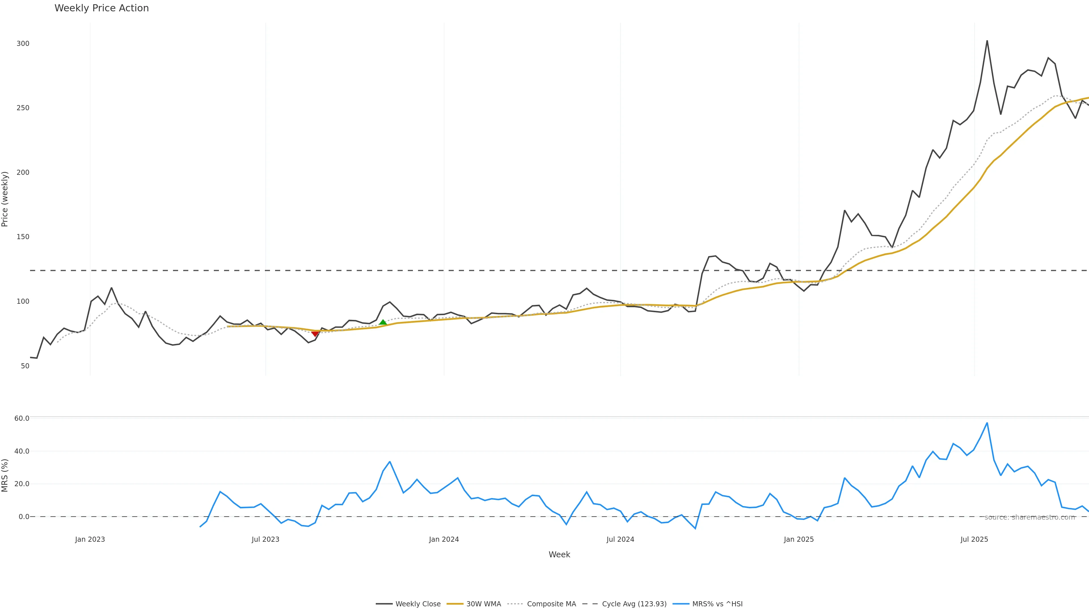Select the Jan 2023 x-axis label
The height and width of the screenshot is (612, 1089).
click(90, 539)
